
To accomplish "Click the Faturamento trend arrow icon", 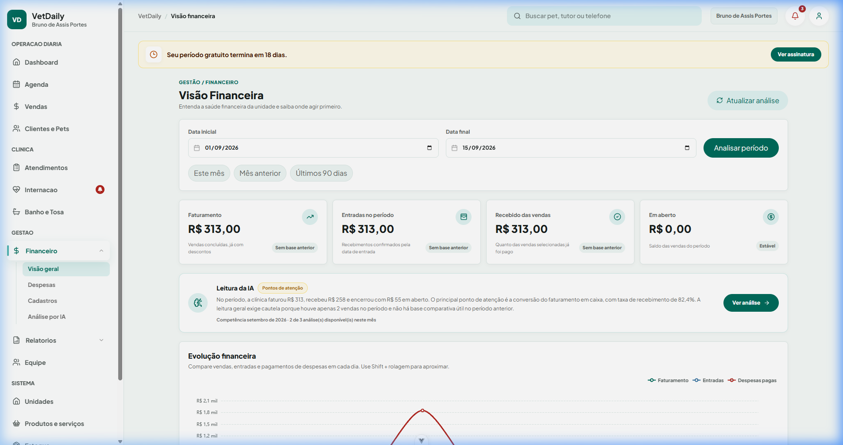I will coord(310,217).
